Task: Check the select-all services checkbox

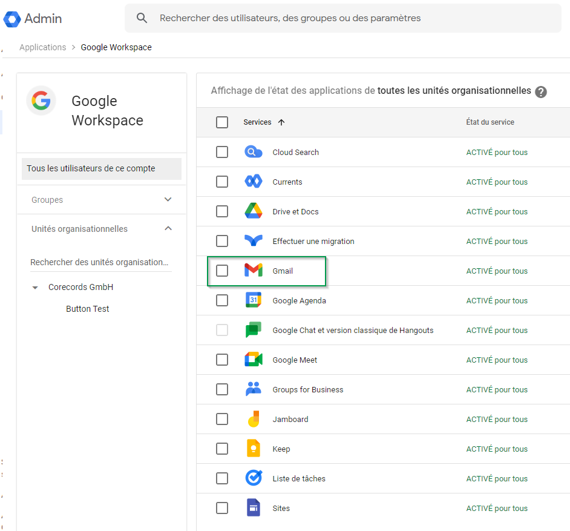Action: [222, 122]
